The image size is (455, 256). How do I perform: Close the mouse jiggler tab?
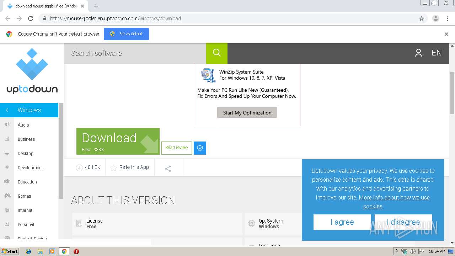point(82,6)
